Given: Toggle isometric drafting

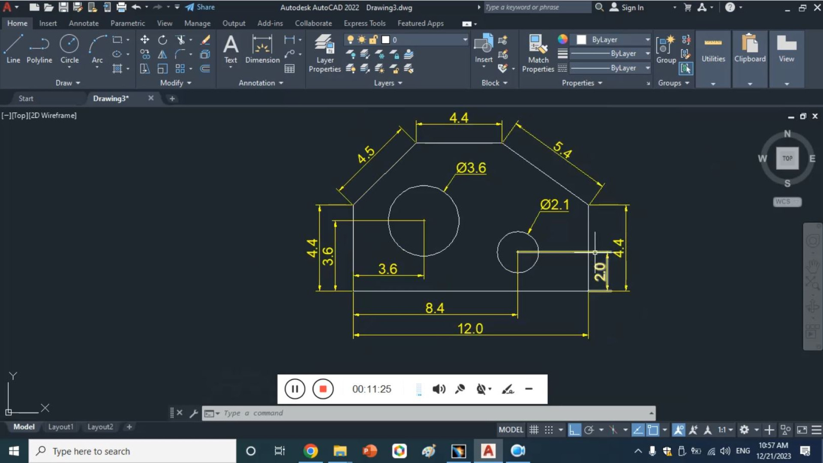Looking at the screenshot, I should (x=613, y=430).
